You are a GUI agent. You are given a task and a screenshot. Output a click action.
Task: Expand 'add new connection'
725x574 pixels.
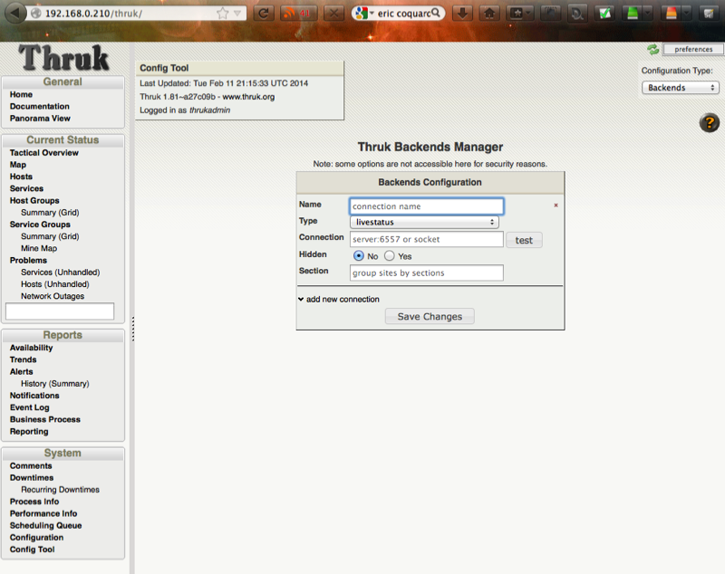pos(338,299)
